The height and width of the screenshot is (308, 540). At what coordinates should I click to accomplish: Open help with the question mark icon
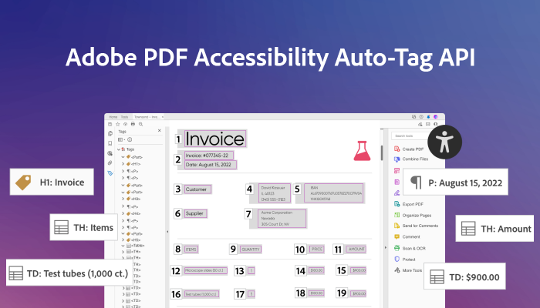tap(421, 117)
